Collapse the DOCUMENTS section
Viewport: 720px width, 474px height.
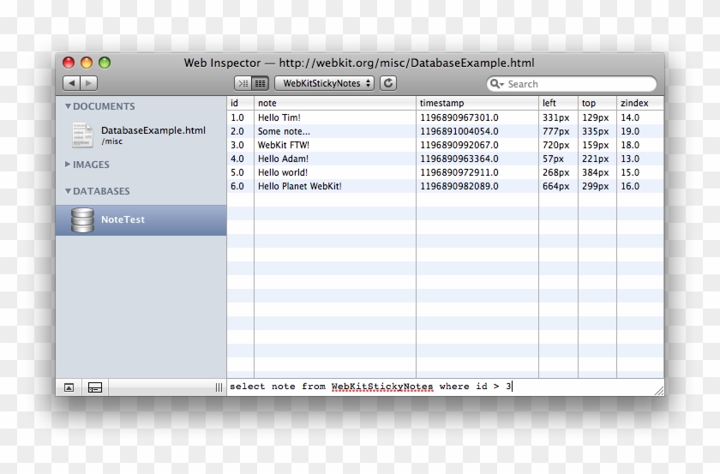pyautogui.click(x=69, y=106)
